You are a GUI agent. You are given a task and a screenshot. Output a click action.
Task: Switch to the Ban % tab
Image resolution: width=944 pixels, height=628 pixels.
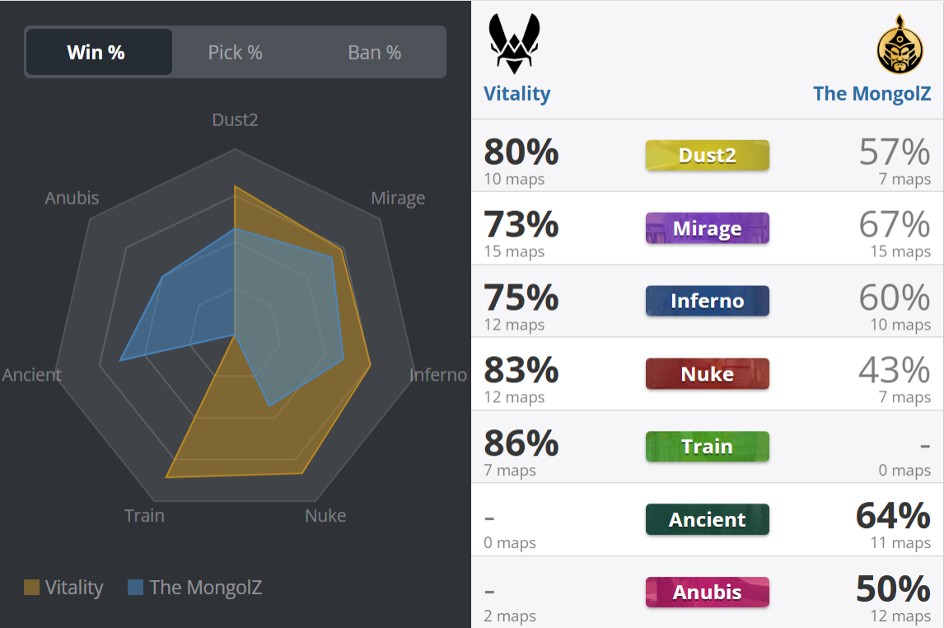pos(375,53)
